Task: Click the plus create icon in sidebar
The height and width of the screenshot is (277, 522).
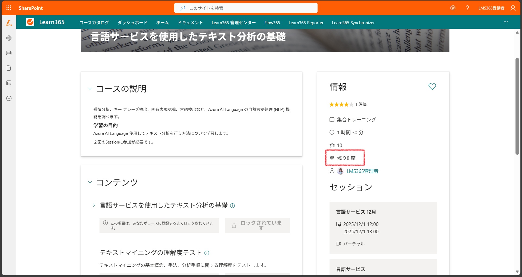Action: [x=9, y=98]
